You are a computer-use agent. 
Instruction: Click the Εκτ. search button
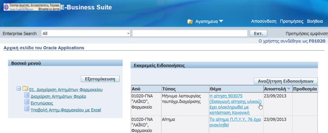click(258, 33)
